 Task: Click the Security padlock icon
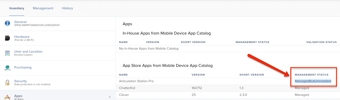pos(7,82)
